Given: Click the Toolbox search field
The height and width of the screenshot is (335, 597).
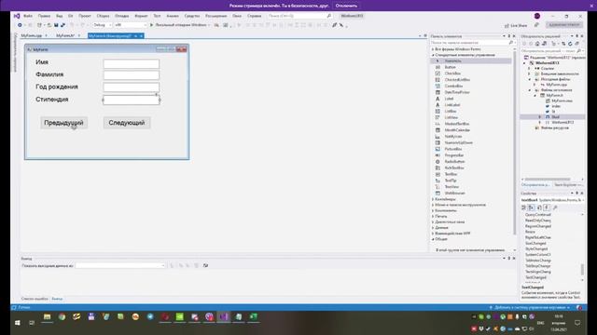Looking at the screenshot, I should [x=473, y=43].
